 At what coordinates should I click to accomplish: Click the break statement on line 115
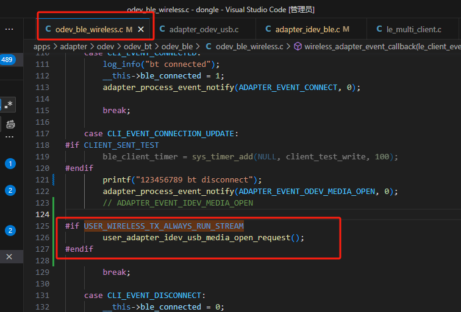pyautogui.click(x=116, y=111)
